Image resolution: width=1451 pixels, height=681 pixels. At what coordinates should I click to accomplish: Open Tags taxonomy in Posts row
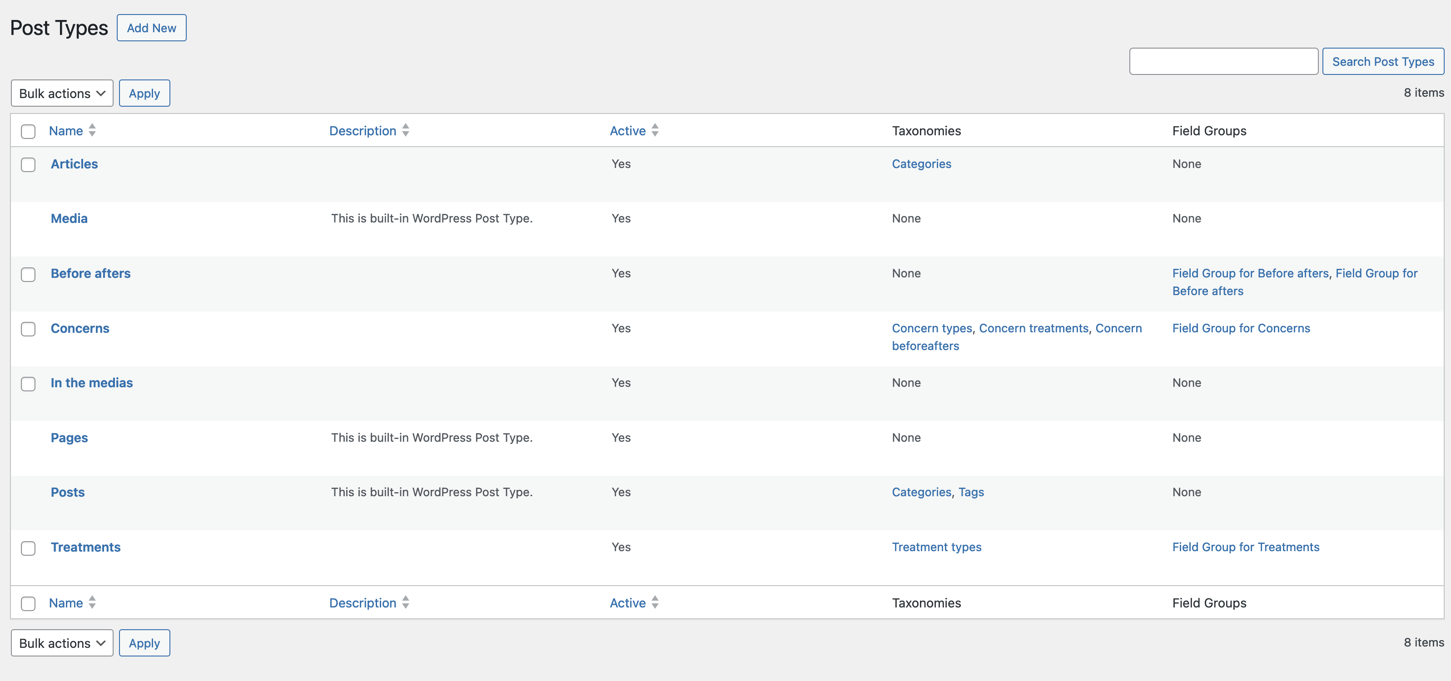(x=971, y=493)
